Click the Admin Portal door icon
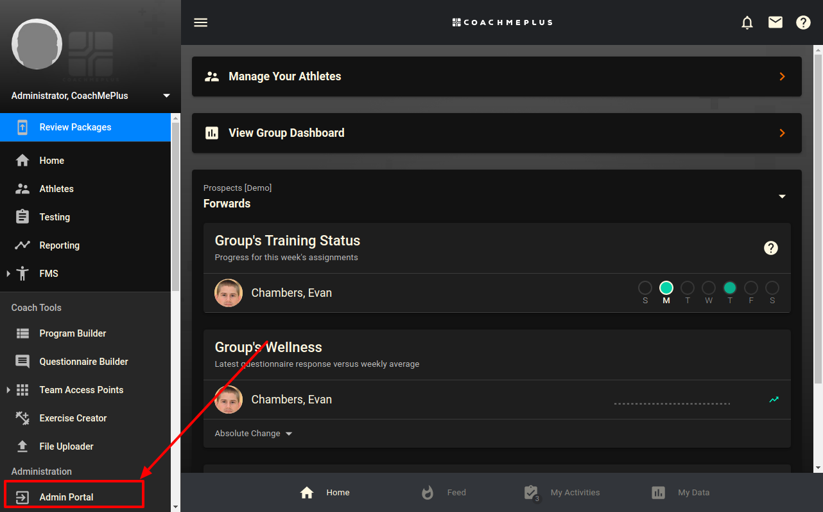 tap(22, 497)
